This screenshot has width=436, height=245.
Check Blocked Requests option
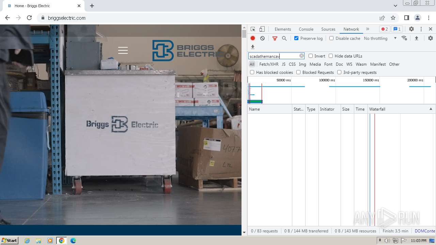[x=298, y=72]
